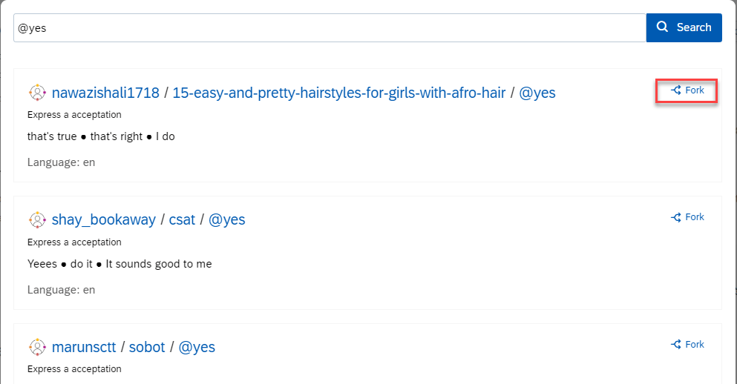
Task: Open the 15-easy-and-pretty-hairstyles bot link
Action: 338,93
